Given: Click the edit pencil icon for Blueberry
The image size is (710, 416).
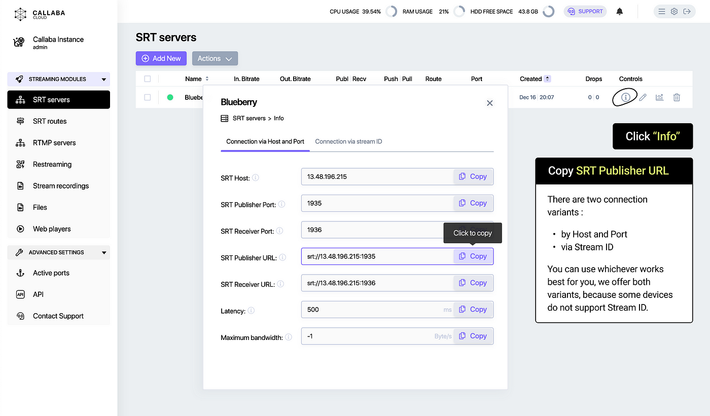Looking at the screenshot, I should coord(643,97).
